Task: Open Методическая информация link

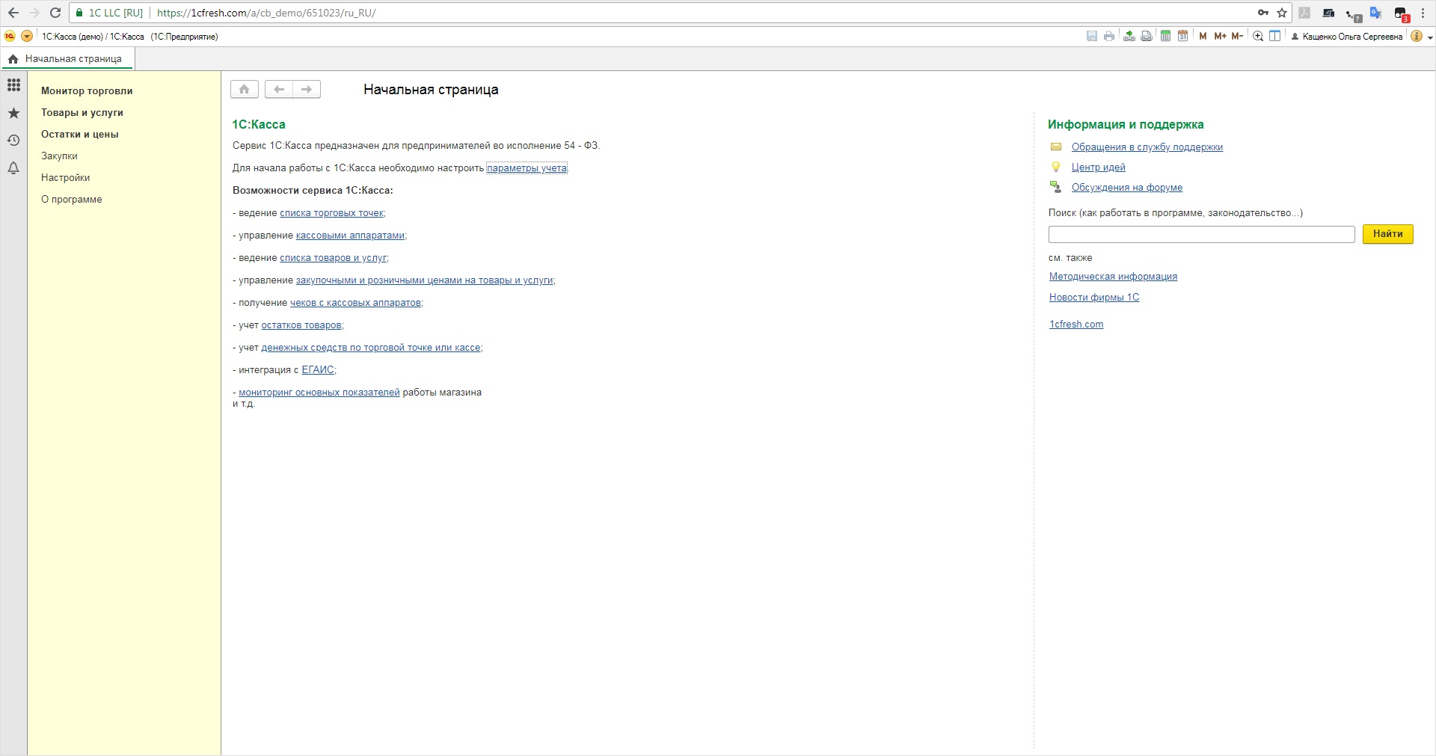Action: pos(1113,277)
